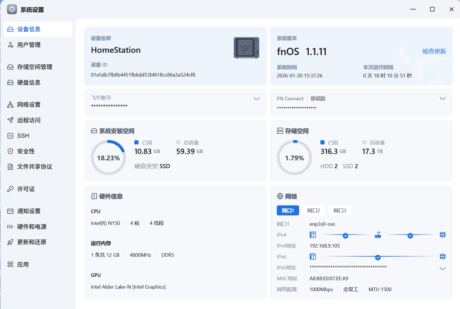Open 更新和还原 update and restore page
The height and width of the screenshot is (309, 460).
click(x=32, y=242)
